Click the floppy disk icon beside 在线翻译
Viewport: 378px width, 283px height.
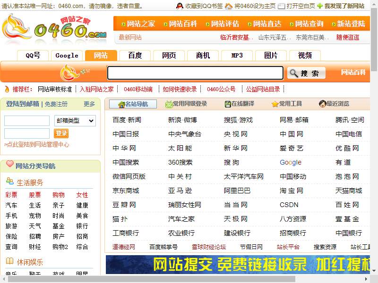pos(228,104)
